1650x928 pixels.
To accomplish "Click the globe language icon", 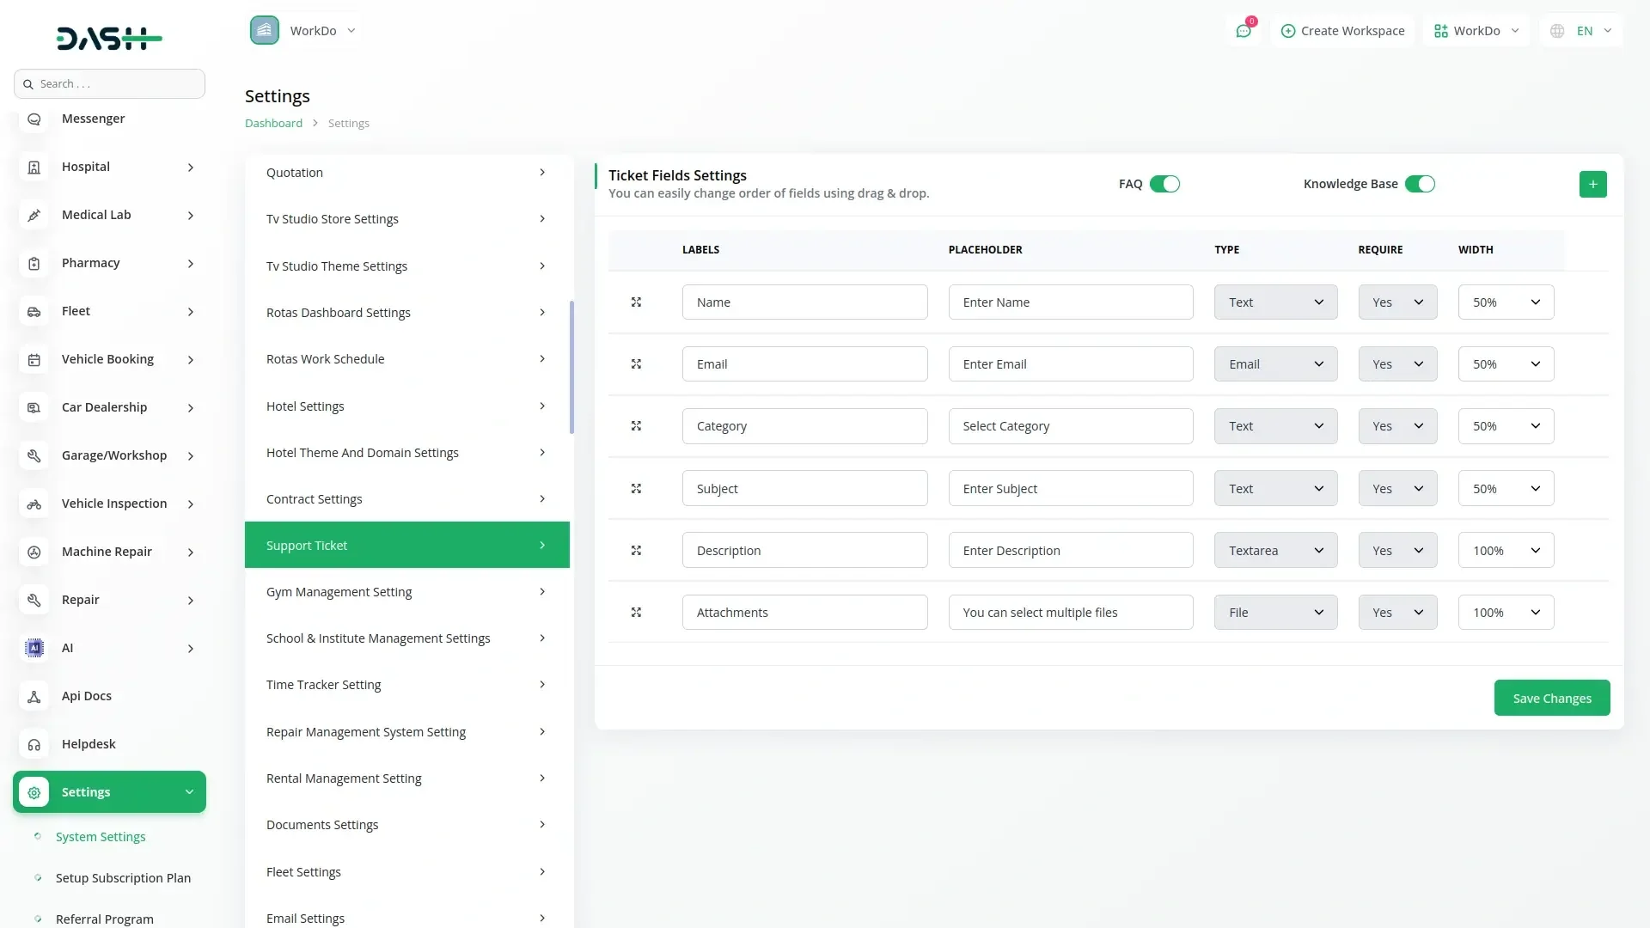I will (x=1557, y=31).
